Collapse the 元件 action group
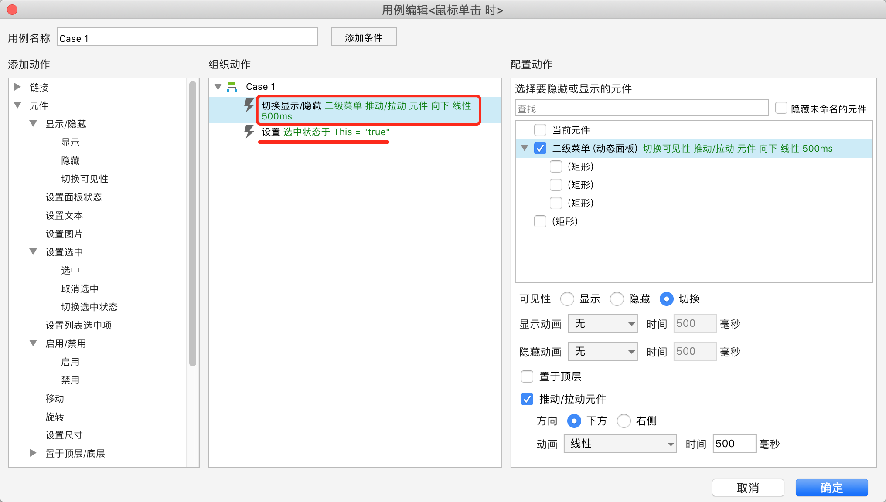The image size is (886, 502). coord(17,105)
